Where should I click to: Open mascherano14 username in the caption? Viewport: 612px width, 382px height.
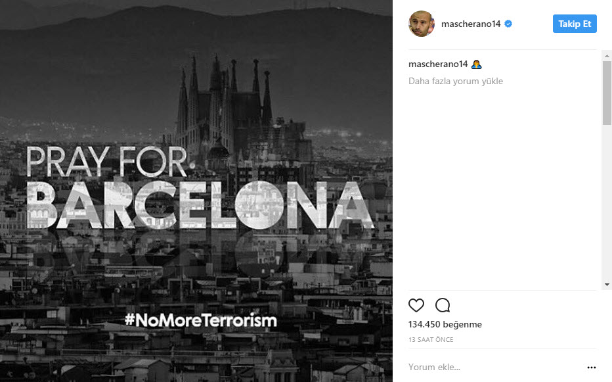438,64
